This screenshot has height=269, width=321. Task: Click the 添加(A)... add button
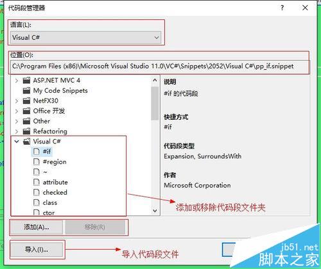37,227
